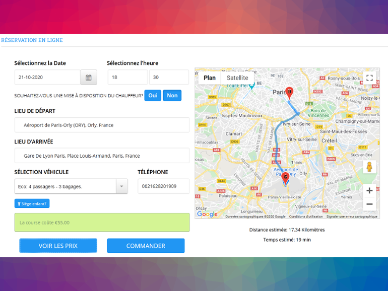The height and width of the screenshot is (291, 388).
Task: Click the Siège enfant button
Action: (32, 203)
